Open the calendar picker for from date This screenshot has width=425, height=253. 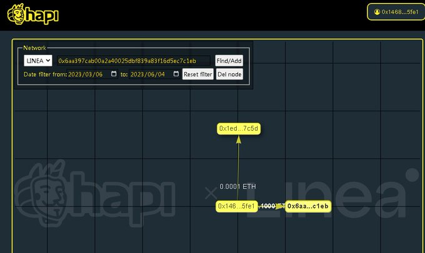114,74
